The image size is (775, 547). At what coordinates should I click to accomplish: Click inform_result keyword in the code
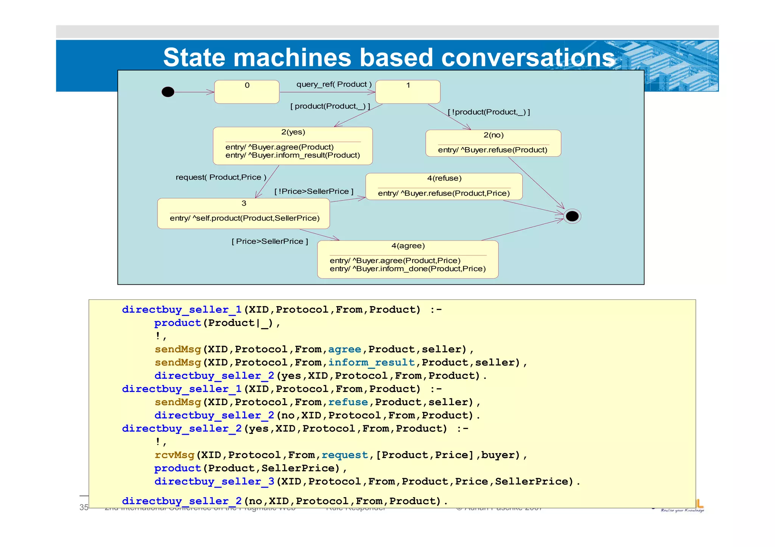[x=371, y=363]
